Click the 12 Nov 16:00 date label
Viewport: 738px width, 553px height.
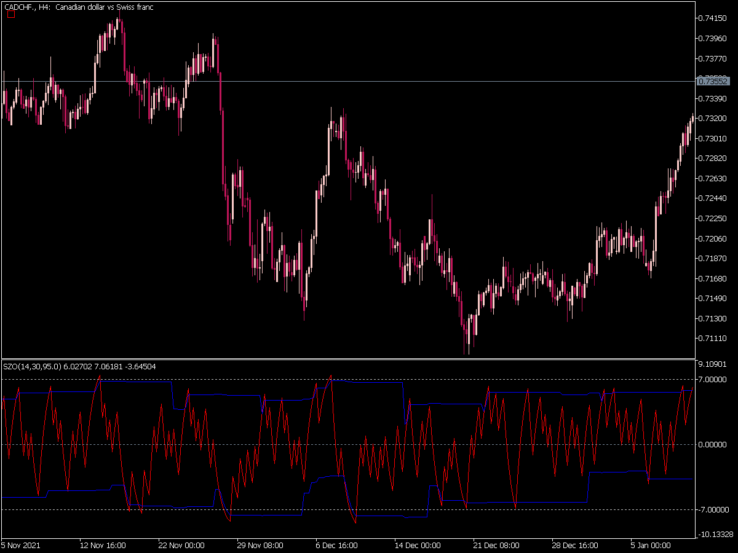103,545
